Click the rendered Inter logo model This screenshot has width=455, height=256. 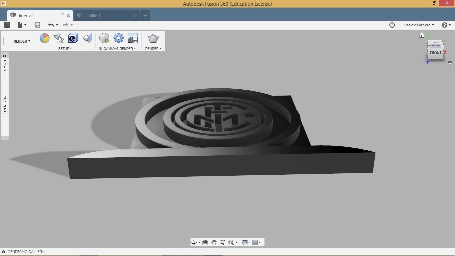221,133
